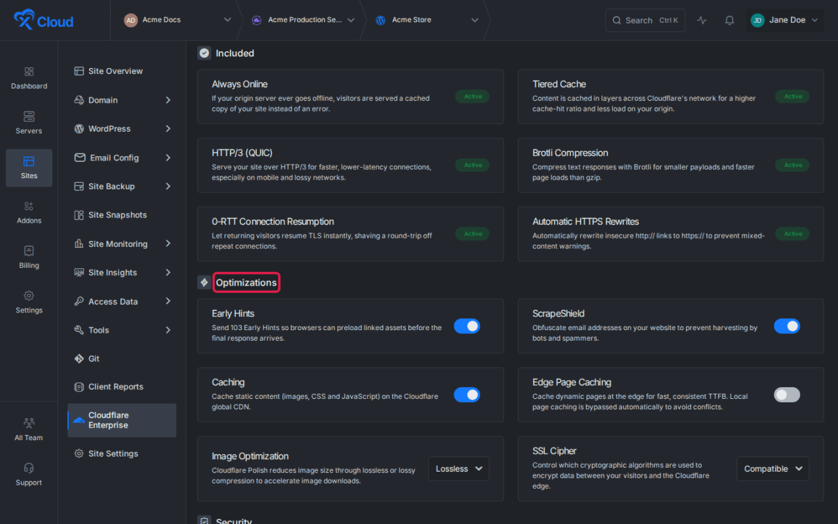
Task: Toggle off Caching switch
Action: tap(467, 395)
